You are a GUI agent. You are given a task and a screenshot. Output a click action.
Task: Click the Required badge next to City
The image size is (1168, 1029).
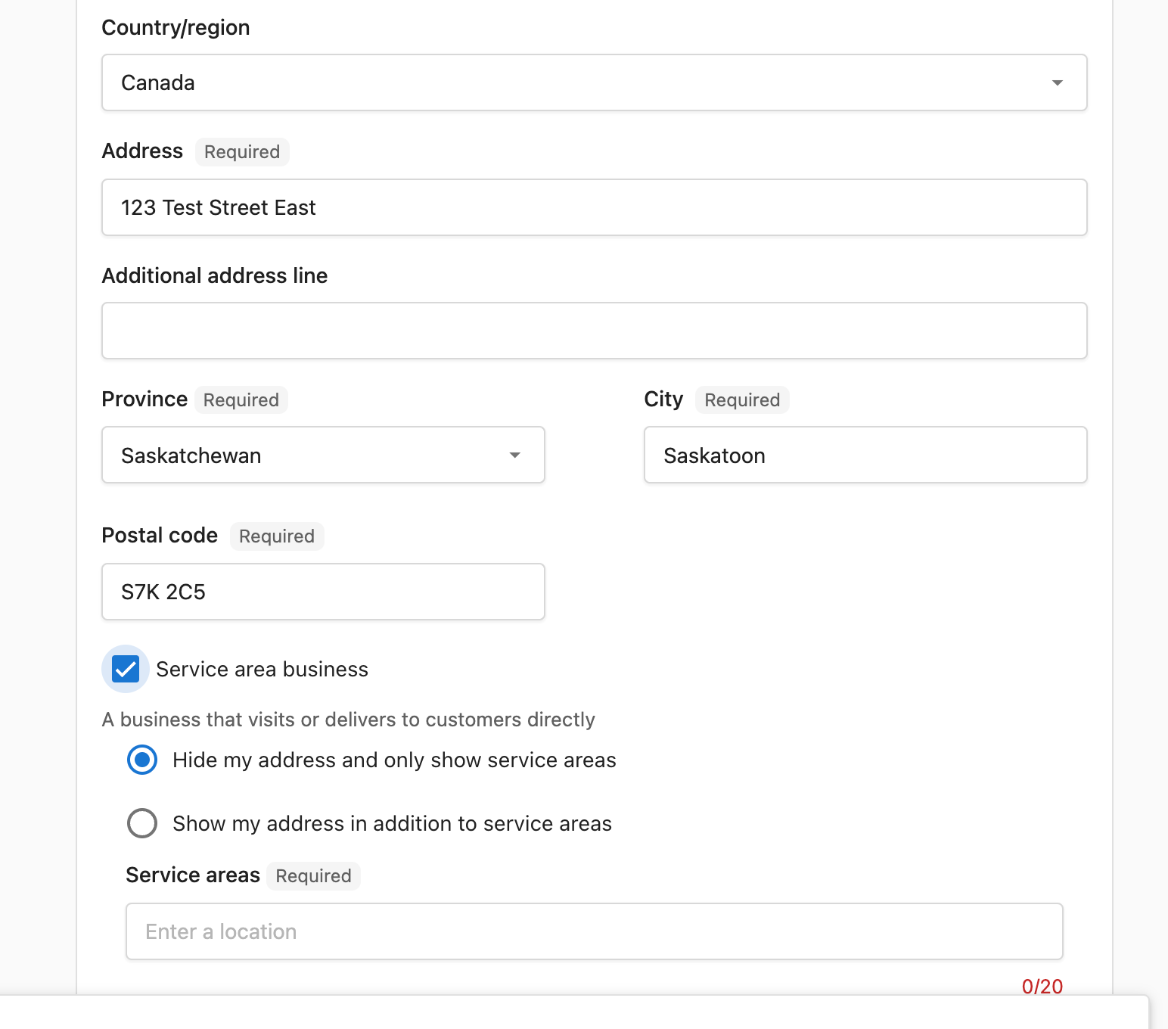click(741, 399)
